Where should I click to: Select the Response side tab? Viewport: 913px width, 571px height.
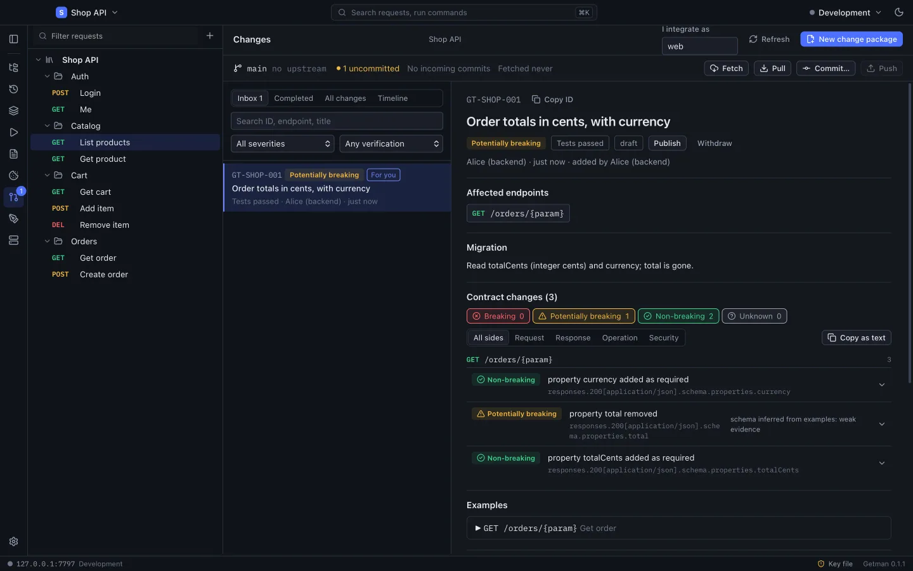pyautogui.click(x=573, y=338)
